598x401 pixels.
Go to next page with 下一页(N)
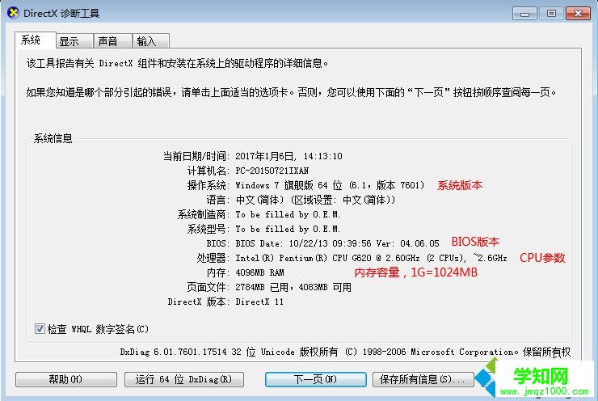315,379
